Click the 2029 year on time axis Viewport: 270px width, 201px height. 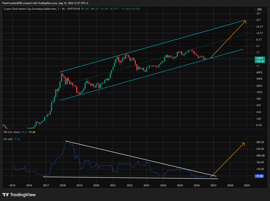(247, 186)
